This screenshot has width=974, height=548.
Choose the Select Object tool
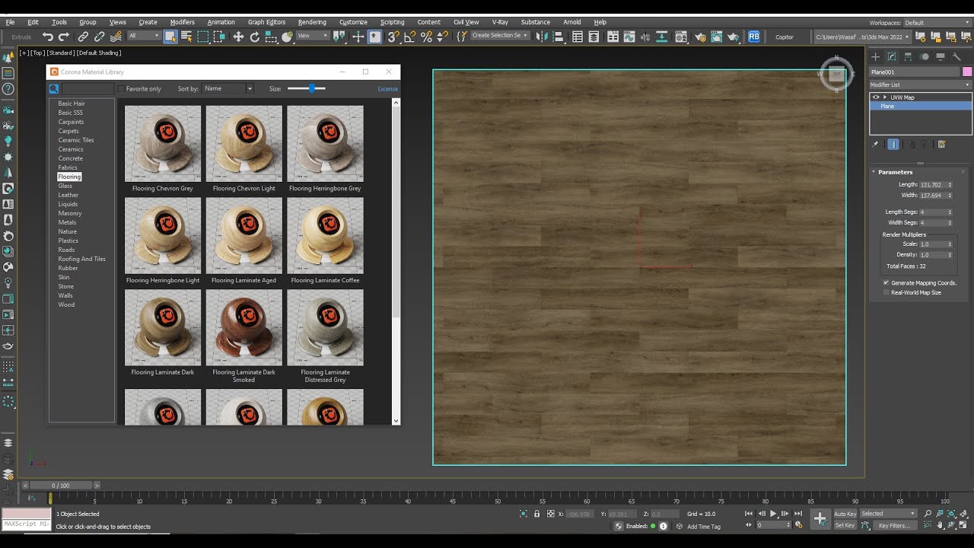[x=170, y=37]
